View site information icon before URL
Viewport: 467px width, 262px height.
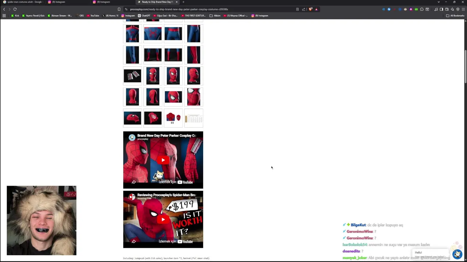126,9
